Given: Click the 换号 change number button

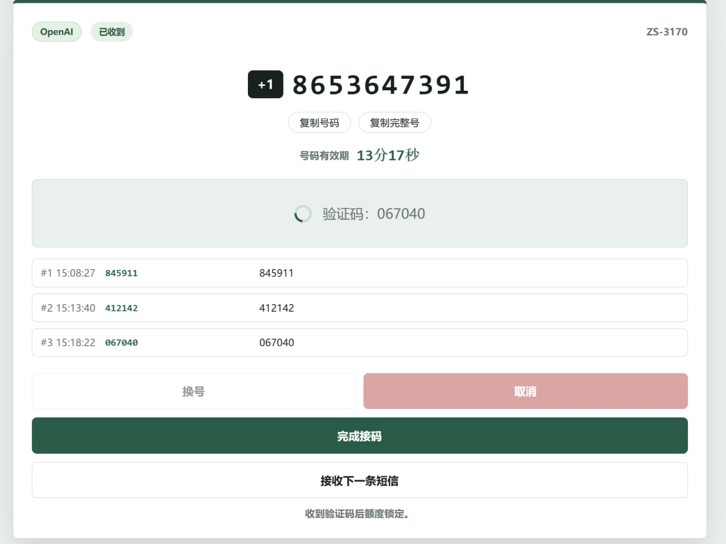Looking at the screenshot, I should 193,391.
